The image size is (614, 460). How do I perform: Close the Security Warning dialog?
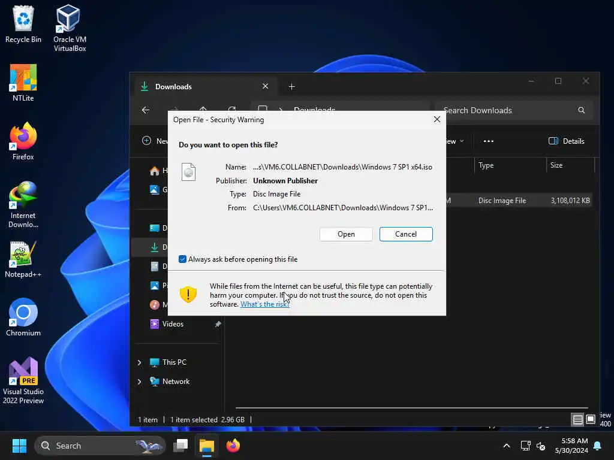[437, 119]
